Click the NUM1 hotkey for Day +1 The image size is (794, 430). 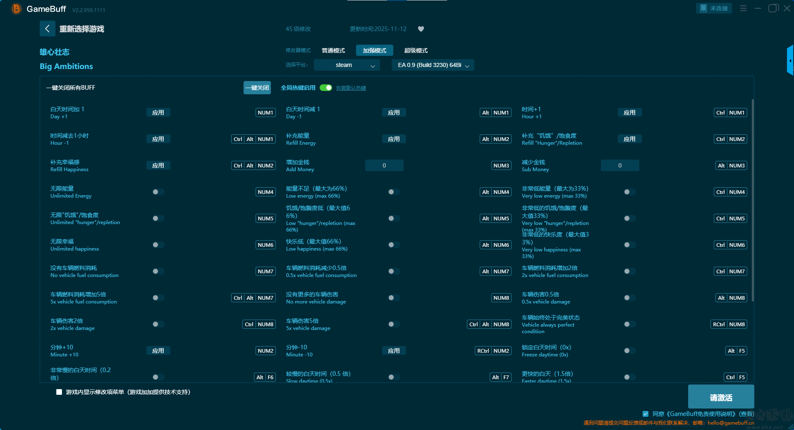265,112
